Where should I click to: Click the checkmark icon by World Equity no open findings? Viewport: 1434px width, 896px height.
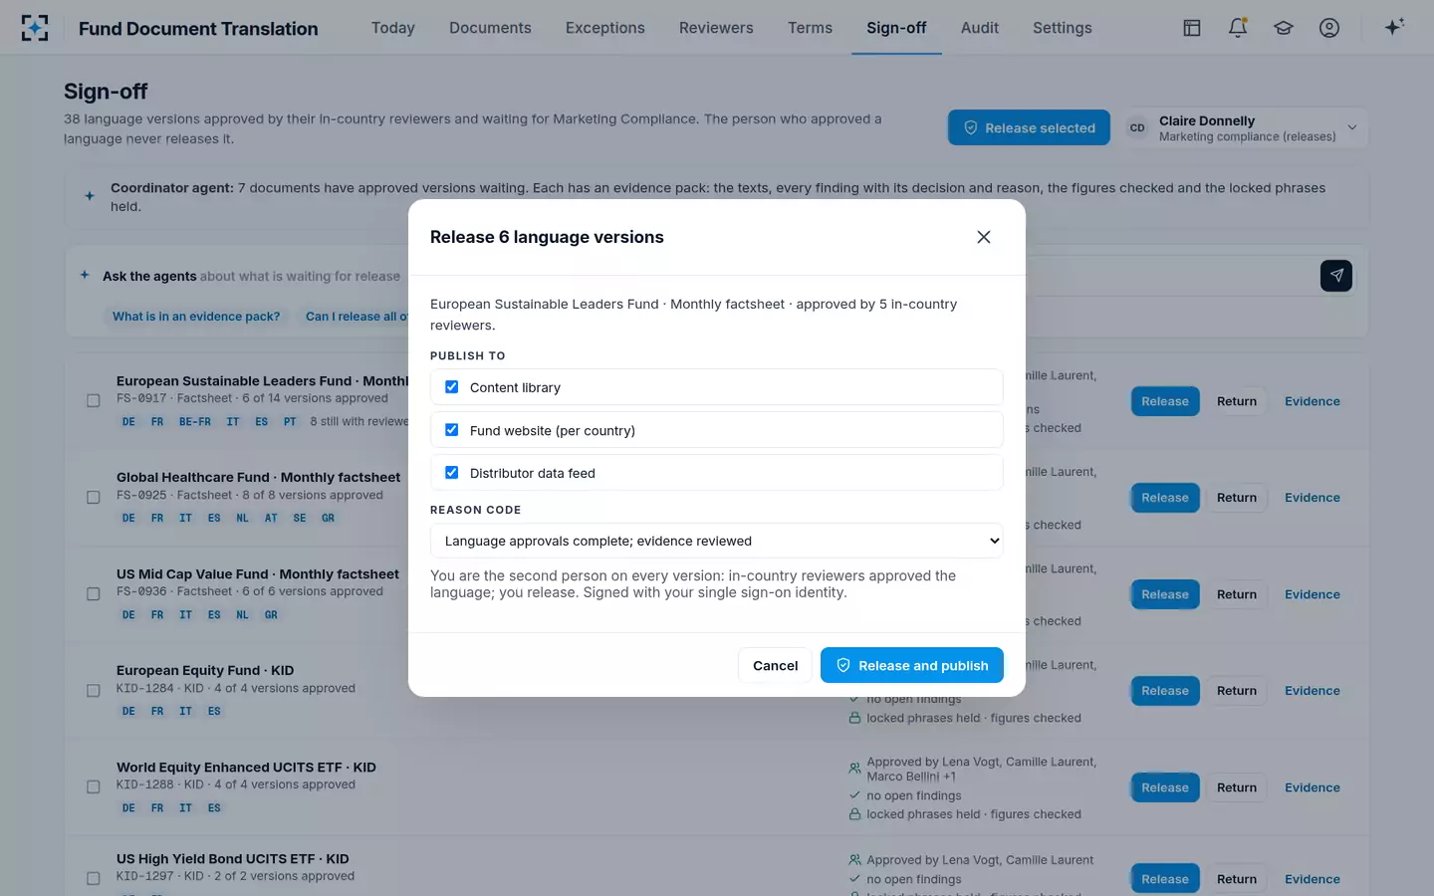pyautogui.click(x=854, y=795)
